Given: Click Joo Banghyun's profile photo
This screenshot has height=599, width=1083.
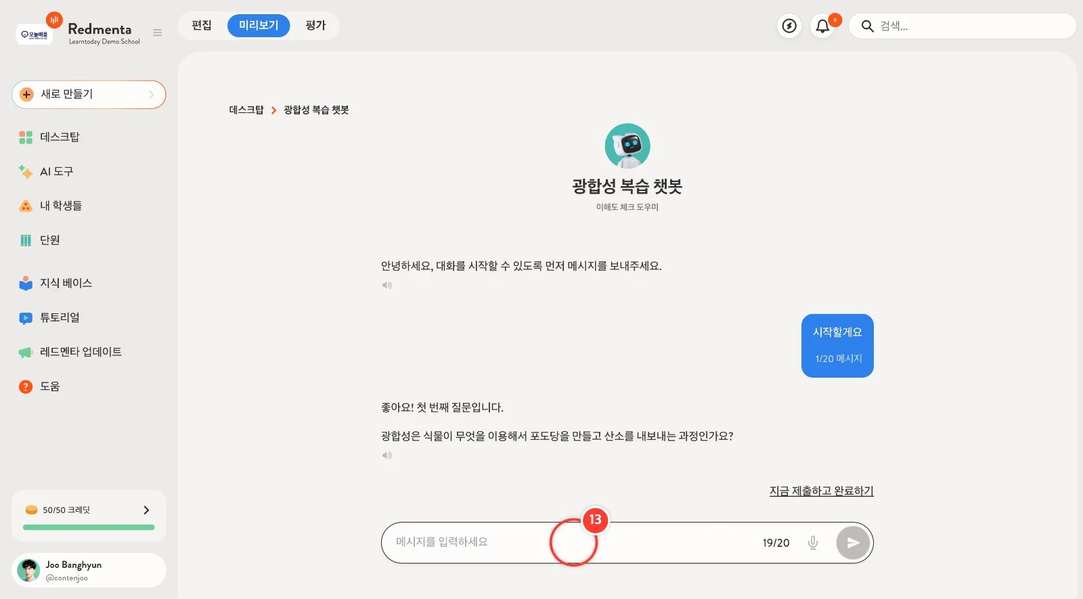Looking at the screenshot, I should click(x=28, y=571).
